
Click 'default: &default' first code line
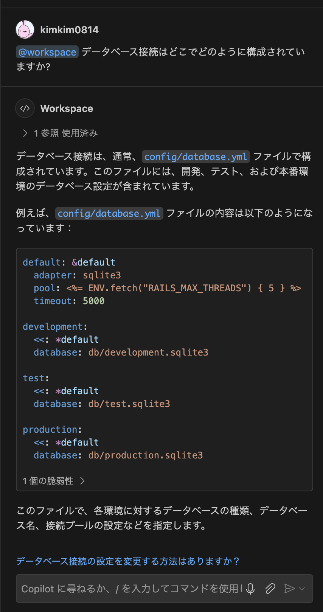pyautogui.click(x=69, y=263)
